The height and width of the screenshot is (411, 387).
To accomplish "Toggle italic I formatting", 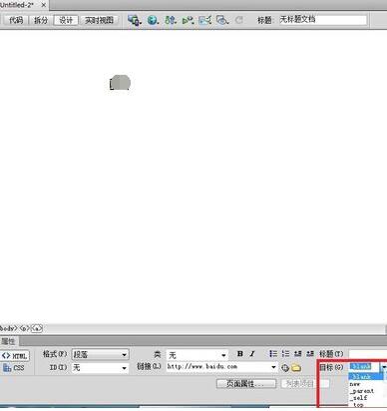I will pyautogui.click(x=252, y=354).
